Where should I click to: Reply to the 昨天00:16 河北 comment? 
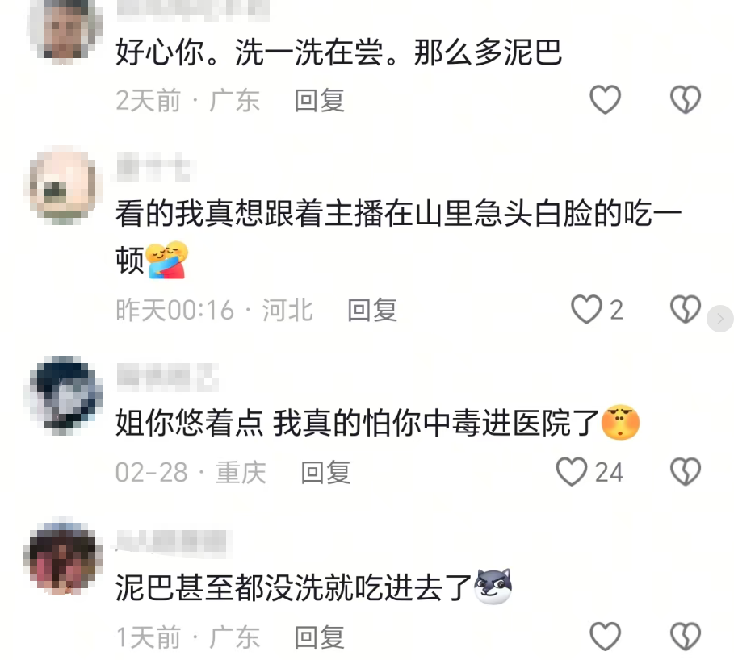[x=372, y=310]
